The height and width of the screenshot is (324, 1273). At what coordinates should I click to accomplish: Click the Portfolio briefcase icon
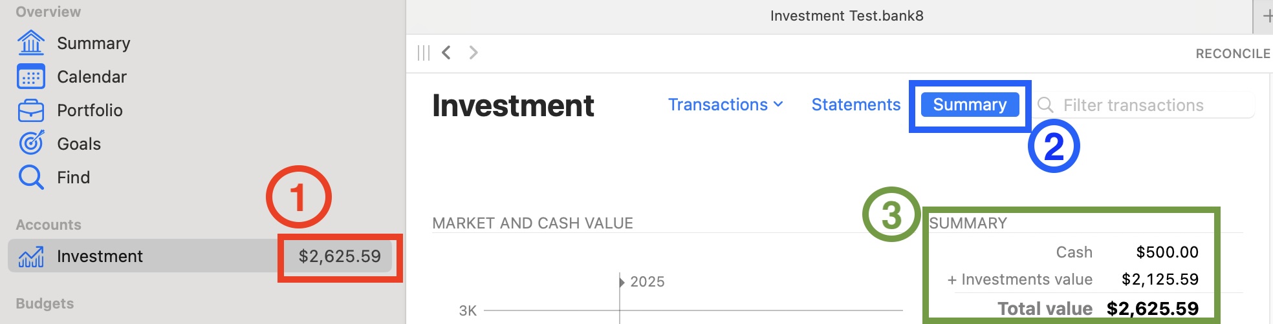31,110
